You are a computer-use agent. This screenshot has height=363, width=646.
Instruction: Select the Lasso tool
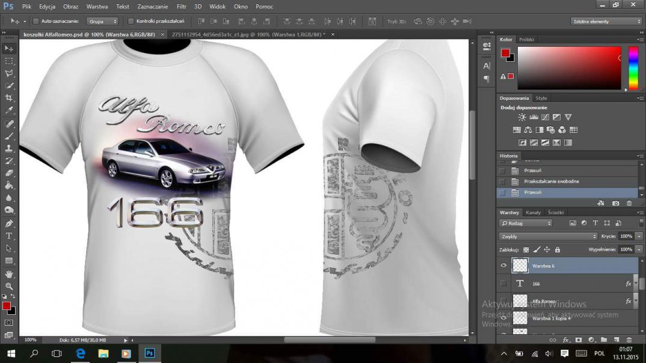[x=8, y=73]
